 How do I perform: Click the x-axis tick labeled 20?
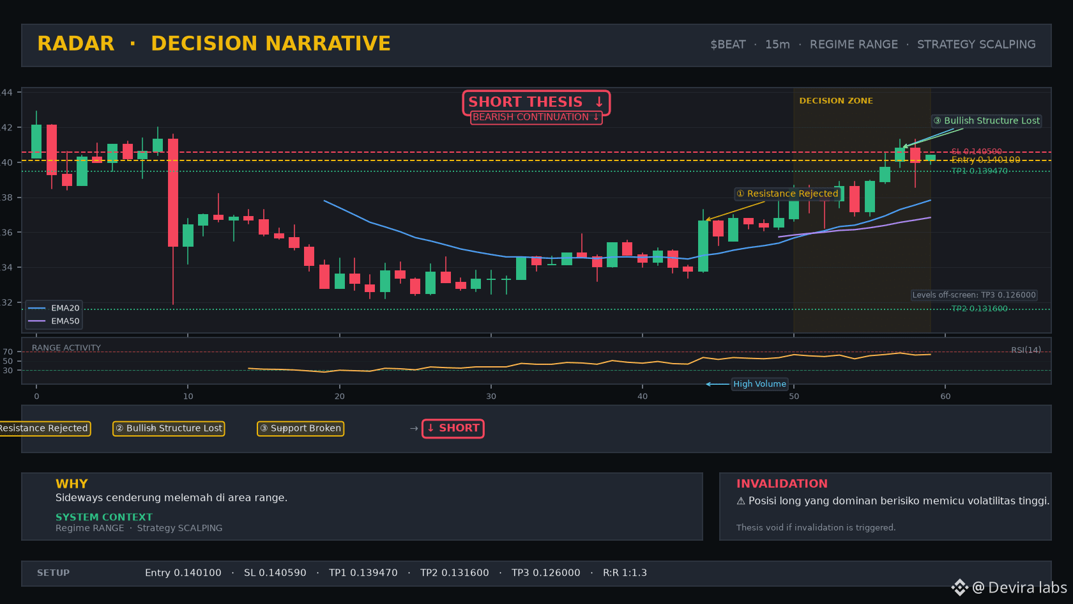click(339, 396)
